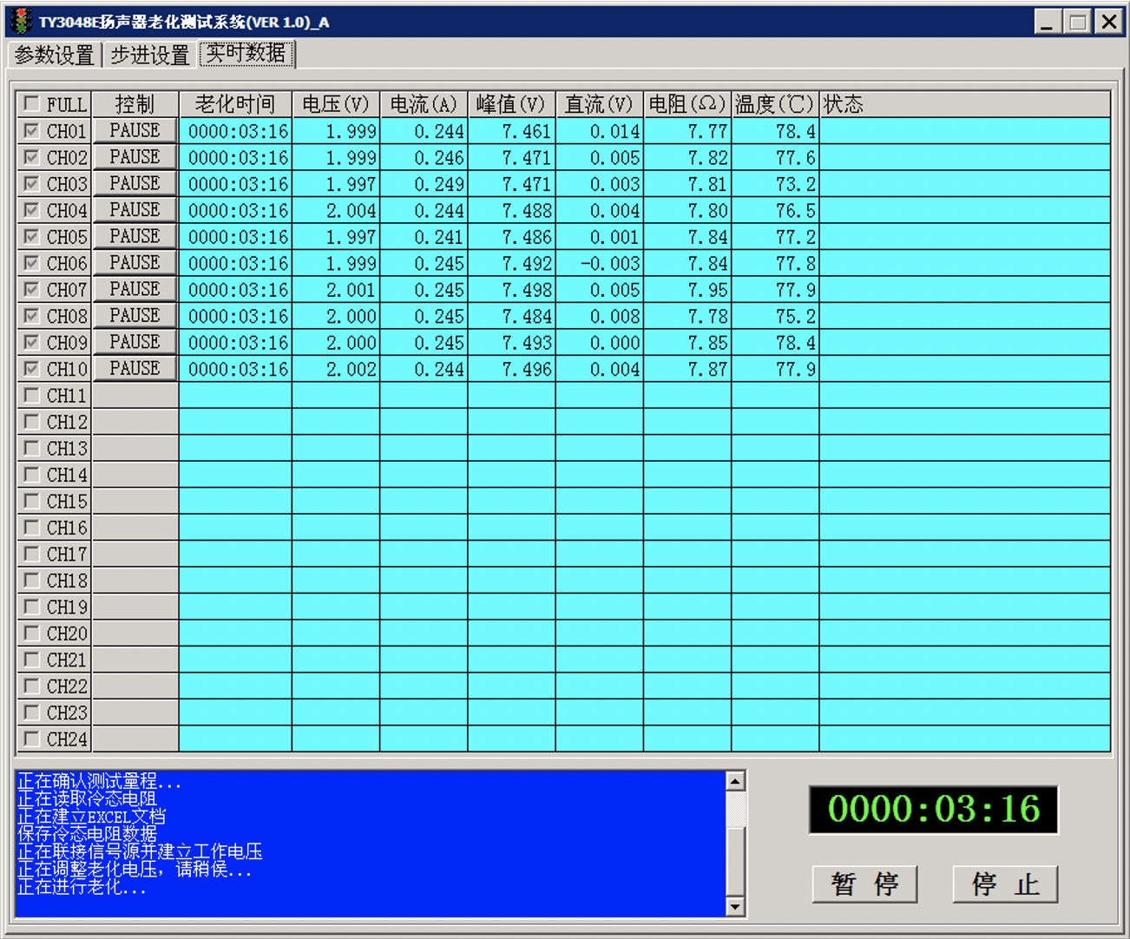Select CH03 temperature value 73.2

775,184
